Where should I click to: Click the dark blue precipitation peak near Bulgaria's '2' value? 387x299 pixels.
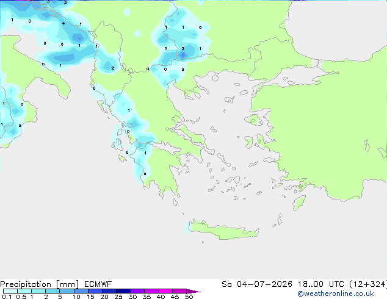(183, 56)
